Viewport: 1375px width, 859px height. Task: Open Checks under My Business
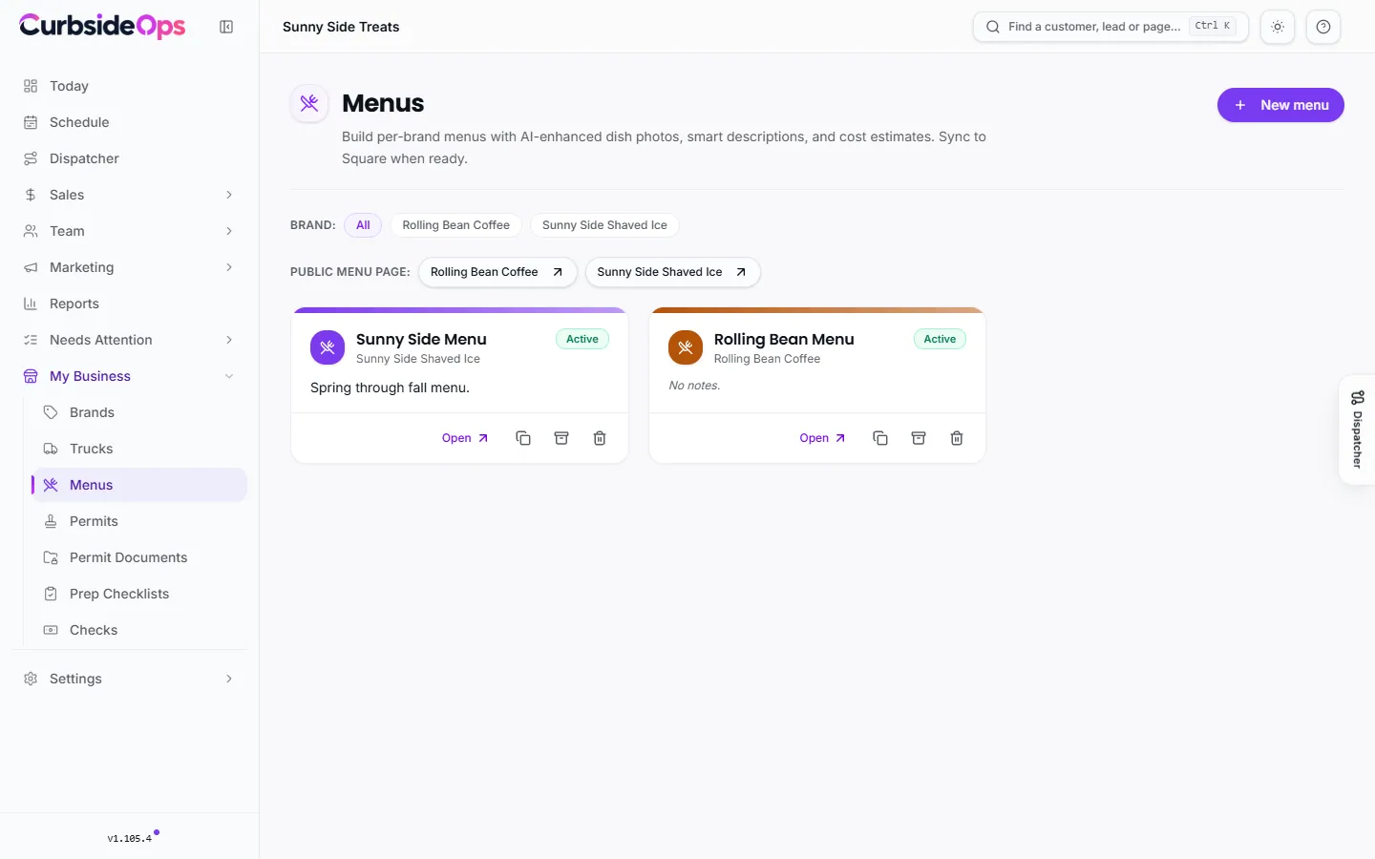point(139,630)
